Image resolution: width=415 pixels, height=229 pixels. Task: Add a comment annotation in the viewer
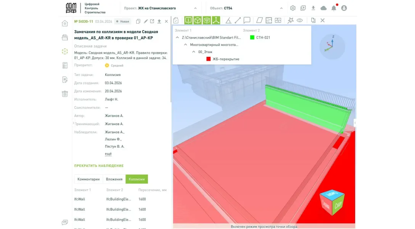tap(247, 20)
